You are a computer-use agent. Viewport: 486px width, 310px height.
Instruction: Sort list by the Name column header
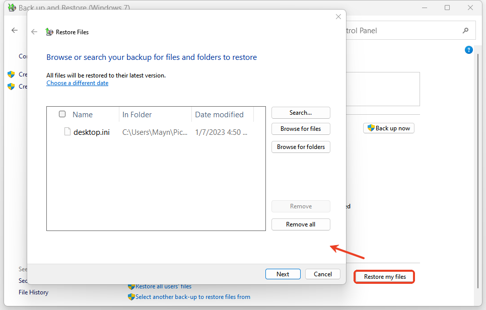83,115
